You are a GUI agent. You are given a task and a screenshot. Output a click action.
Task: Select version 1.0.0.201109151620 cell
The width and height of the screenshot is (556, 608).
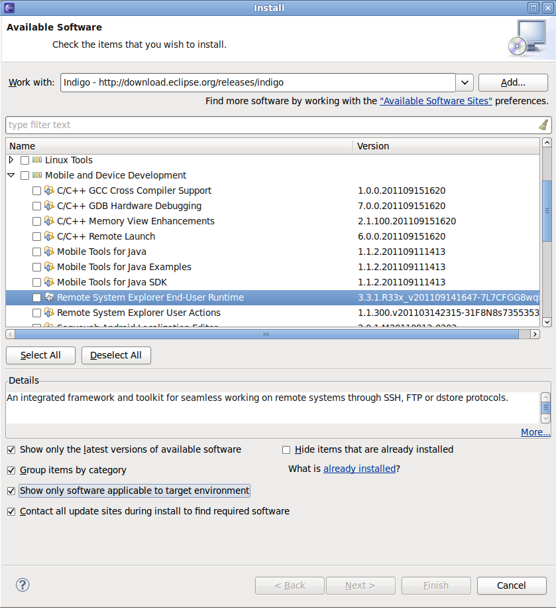402,190
